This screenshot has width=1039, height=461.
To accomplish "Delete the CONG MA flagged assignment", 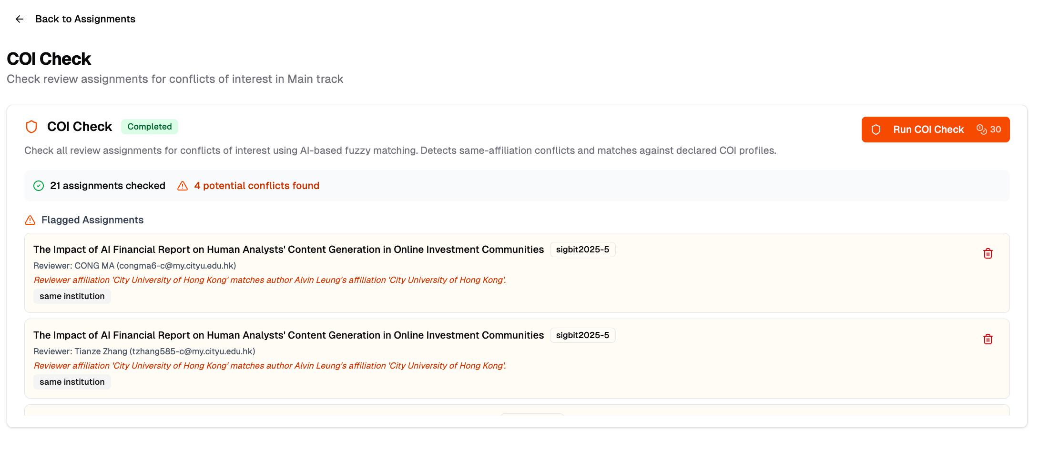I will [988, 253].
